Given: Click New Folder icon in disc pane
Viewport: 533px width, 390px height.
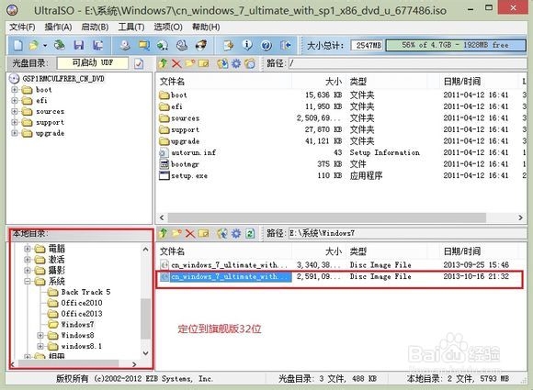Looking at the screenshot, I should pyautogui.click(x=190, y=63).
